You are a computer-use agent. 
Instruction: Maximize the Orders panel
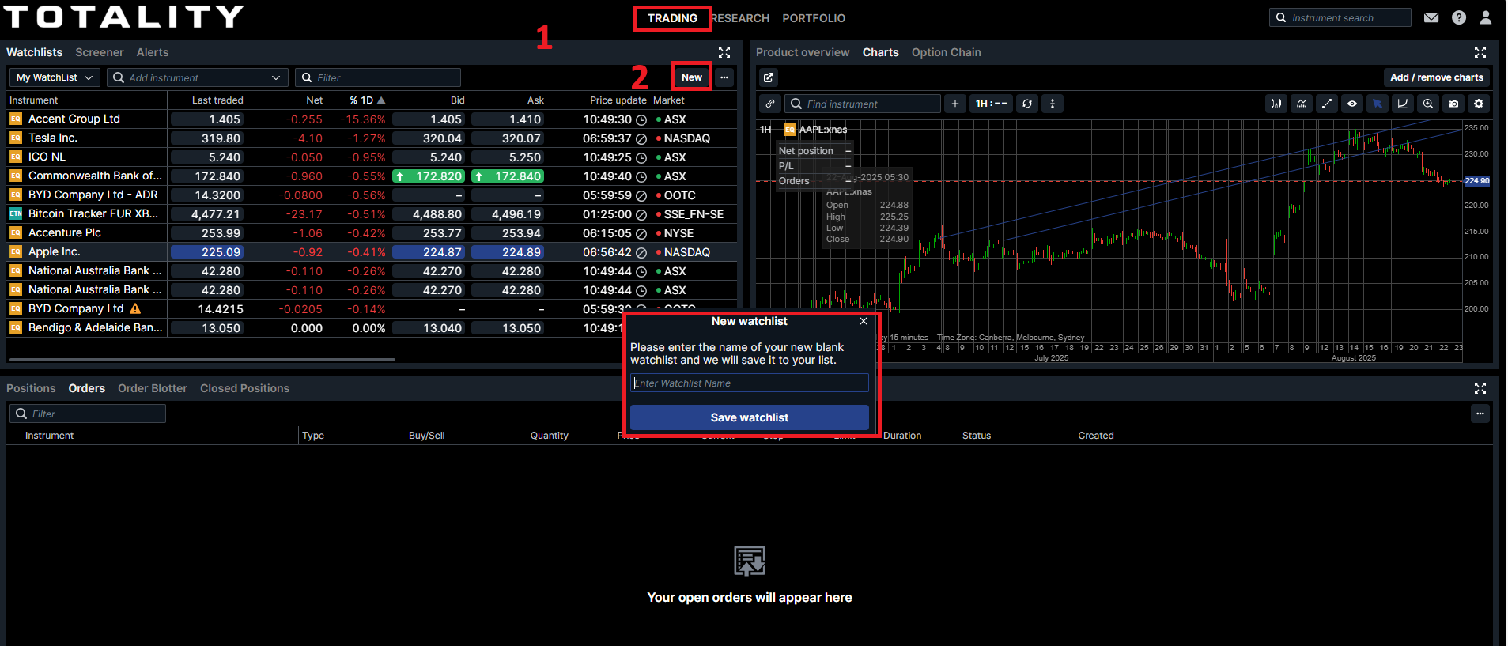[x=1480, y=388]
